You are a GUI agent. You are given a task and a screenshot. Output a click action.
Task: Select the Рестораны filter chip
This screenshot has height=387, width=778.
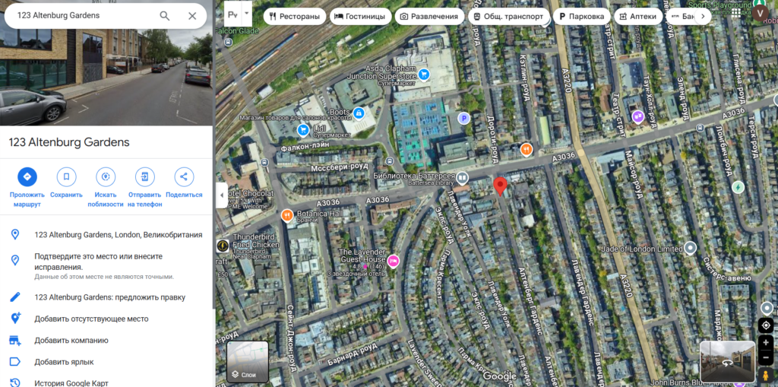[x=295, y=17]
